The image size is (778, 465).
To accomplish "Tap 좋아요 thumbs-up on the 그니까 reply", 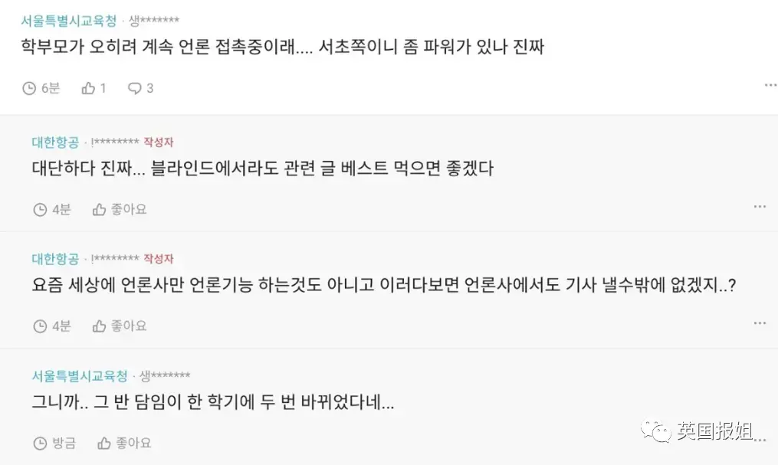I will click(x=104, y=443).
